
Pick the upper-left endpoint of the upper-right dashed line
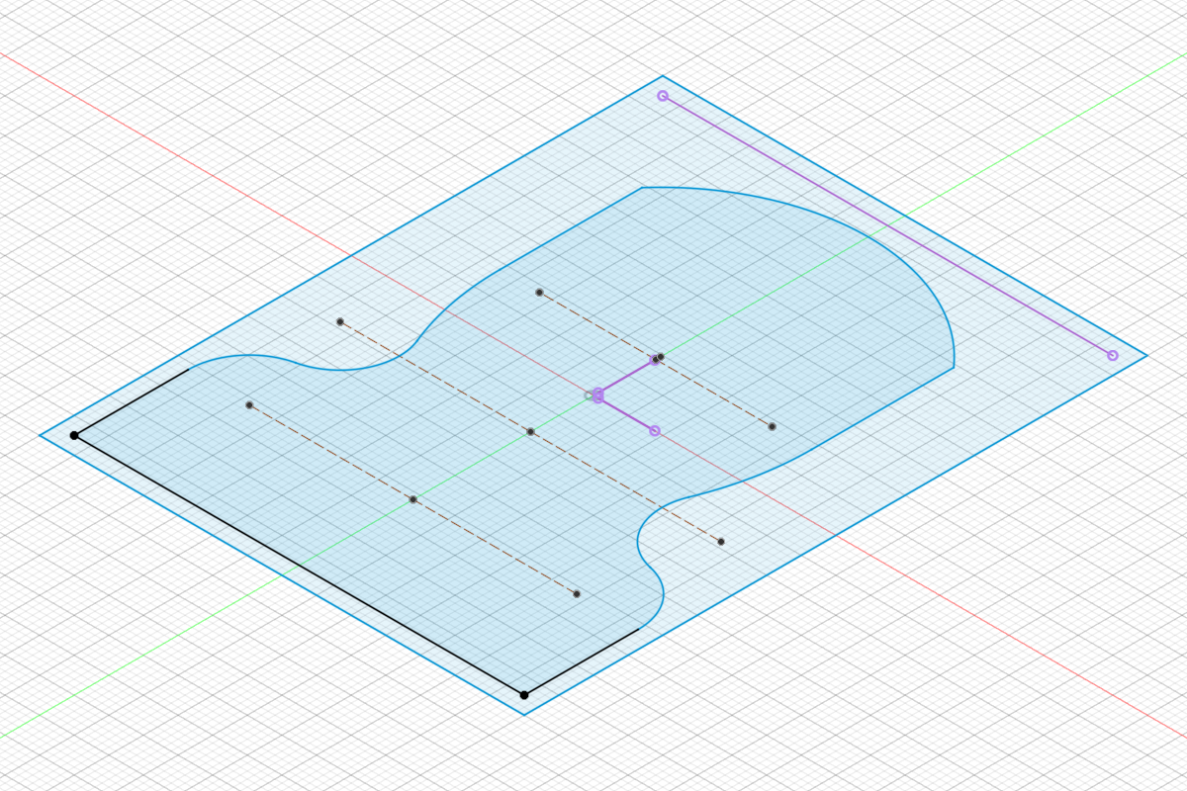click(x=539, y=292)
